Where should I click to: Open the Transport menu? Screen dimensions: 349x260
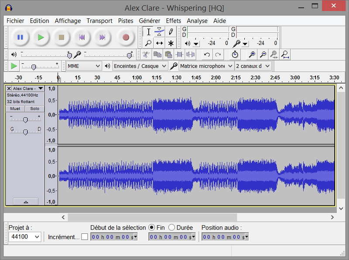point(99,21)
